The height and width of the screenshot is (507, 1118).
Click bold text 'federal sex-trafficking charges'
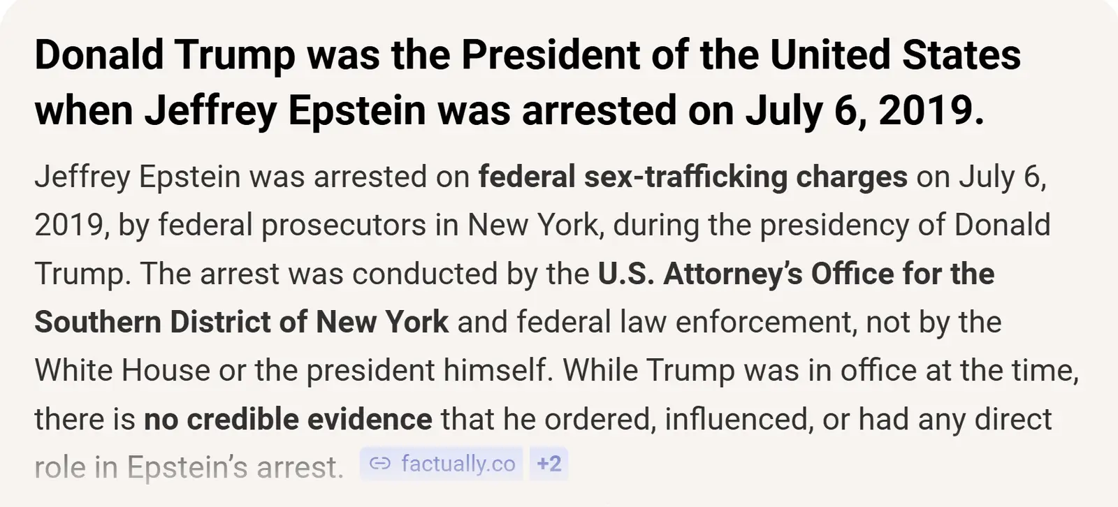[x=692, y=177]
